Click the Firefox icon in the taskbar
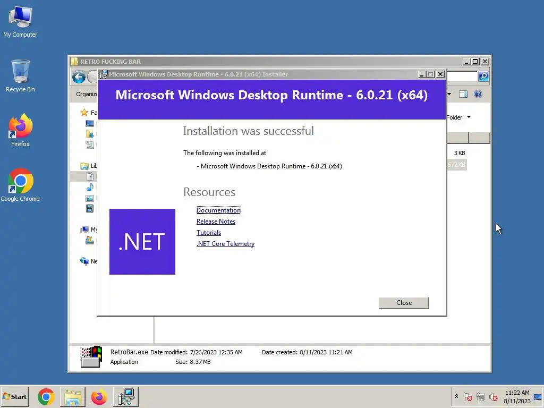Image resolution: width=544 pixels, height=408 pixels. [x=99, y=396]
